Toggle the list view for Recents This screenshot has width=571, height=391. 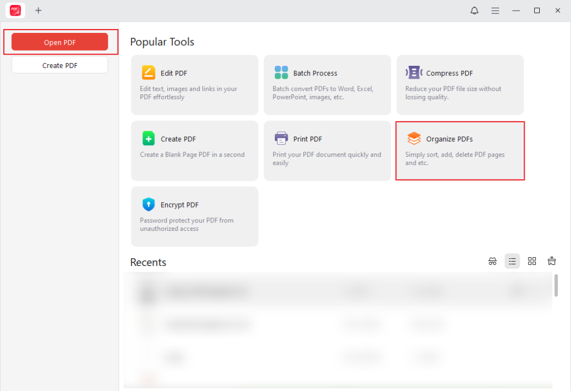point(512,260)
